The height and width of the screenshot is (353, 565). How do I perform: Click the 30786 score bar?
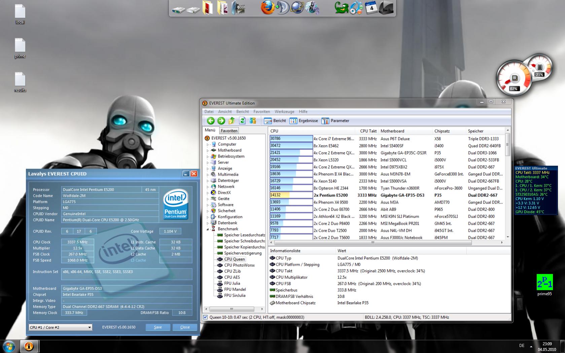coord(291,139)
